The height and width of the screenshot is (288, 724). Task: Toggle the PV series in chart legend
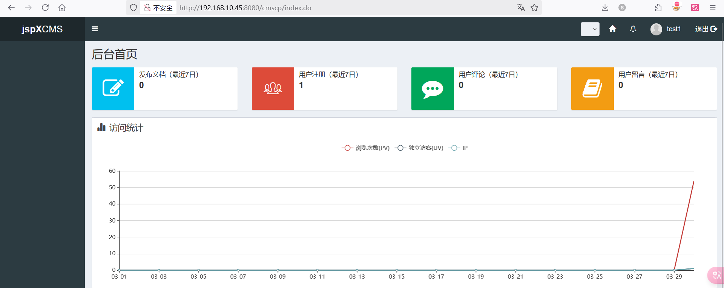(x=365, y=148)
